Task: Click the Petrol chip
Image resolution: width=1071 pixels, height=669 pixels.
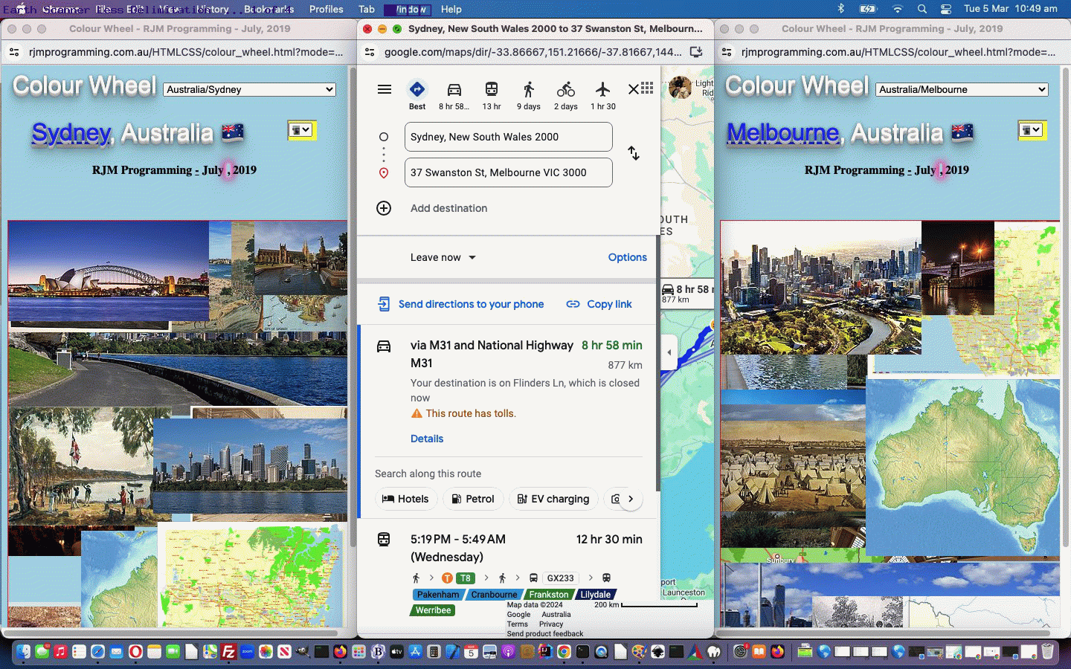Action: 473,499
